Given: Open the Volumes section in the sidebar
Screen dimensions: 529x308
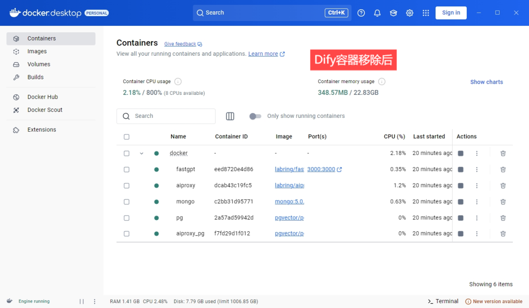Looking at the screenshot, I should pyautogui.click(x=37, y=64).
